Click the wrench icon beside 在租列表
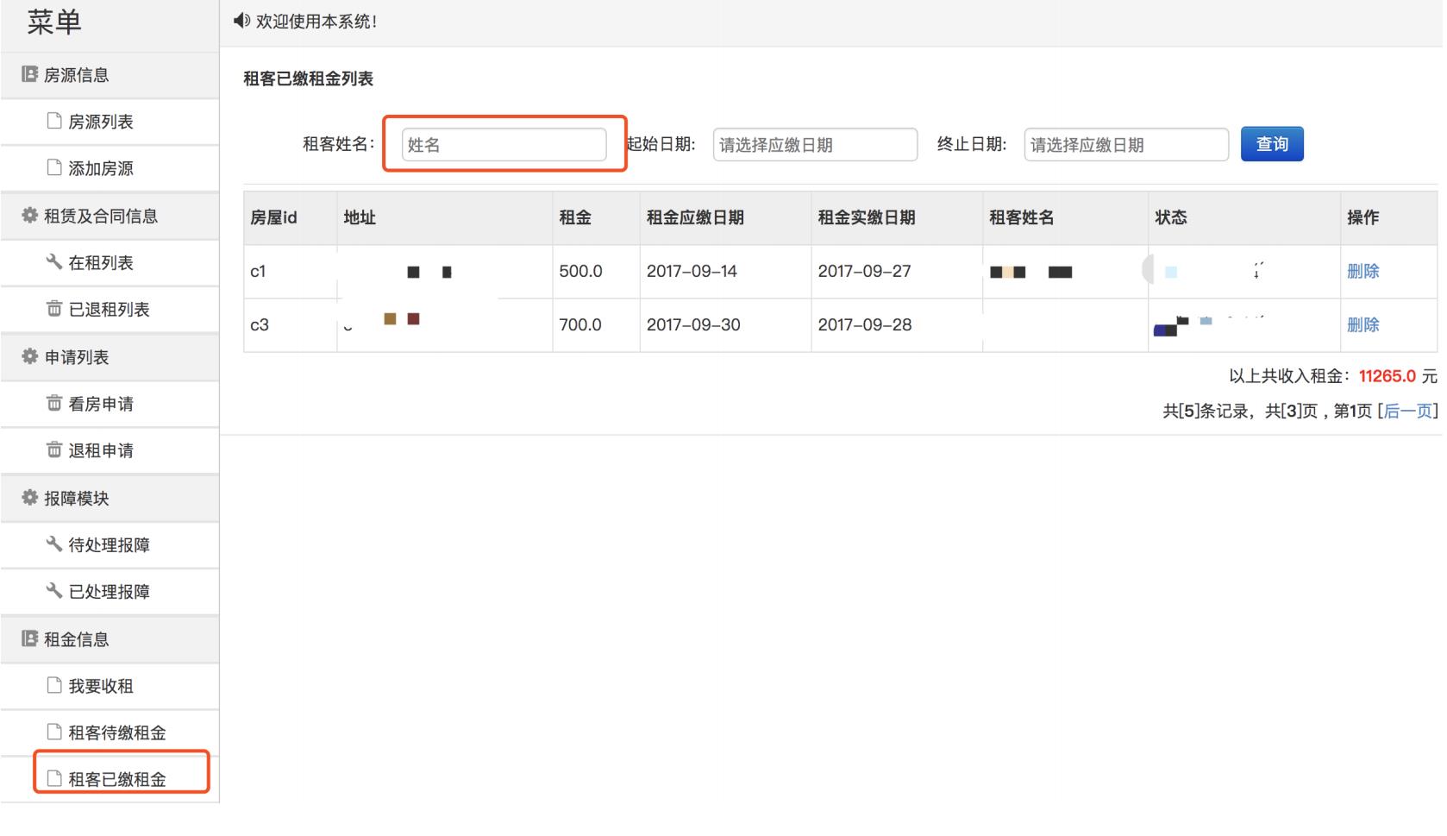Image resolution: width=1447 pixels, height=836 pixels. 54,261
